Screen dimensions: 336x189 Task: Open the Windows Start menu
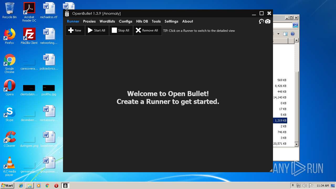[x=7, y=186]
